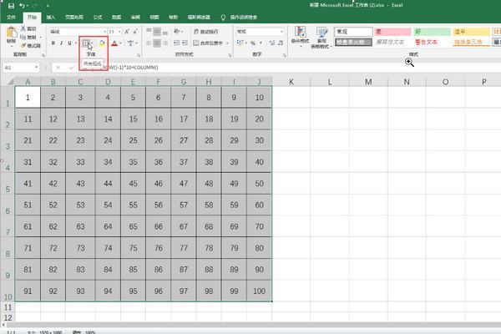Image resolution: width=501 pixels, height=334 pixels.
Task: Click cell containing 100
Action: click(259, 291)
